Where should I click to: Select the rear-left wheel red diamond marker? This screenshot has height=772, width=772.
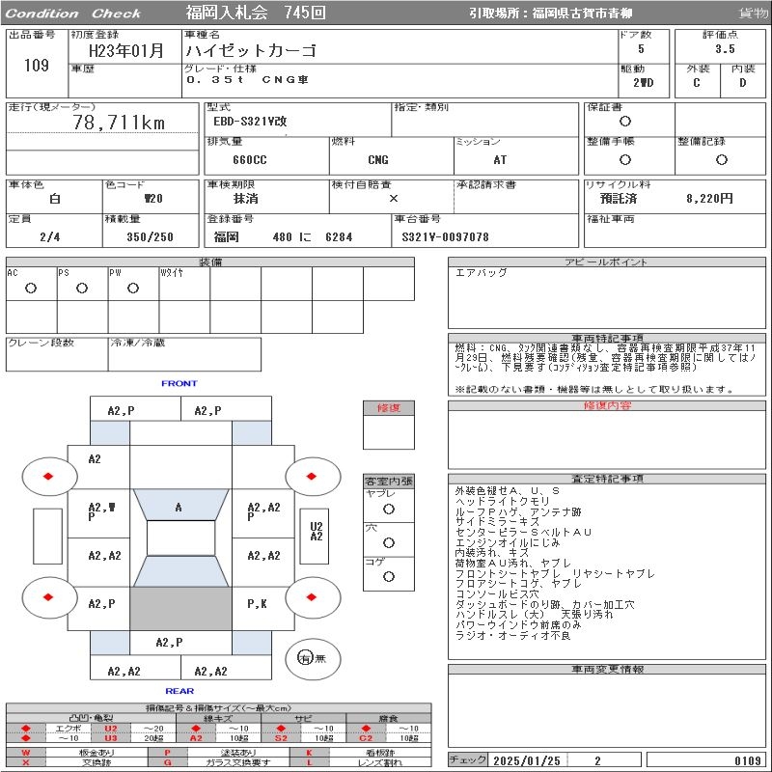(x=48, y=597)
